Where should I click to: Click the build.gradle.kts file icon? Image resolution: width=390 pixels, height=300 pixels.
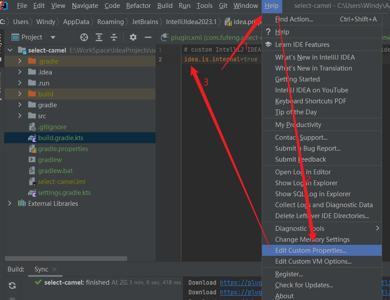[x=32, y=138]
